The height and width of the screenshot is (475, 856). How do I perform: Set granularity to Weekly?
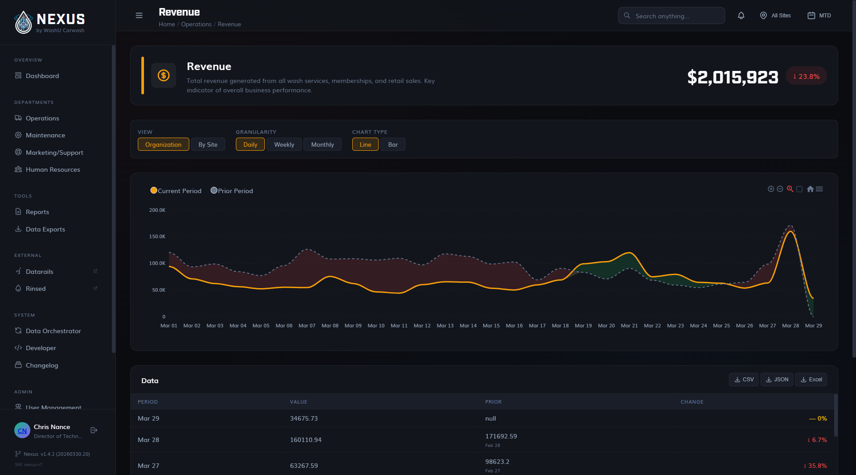(x=284, y=145)
